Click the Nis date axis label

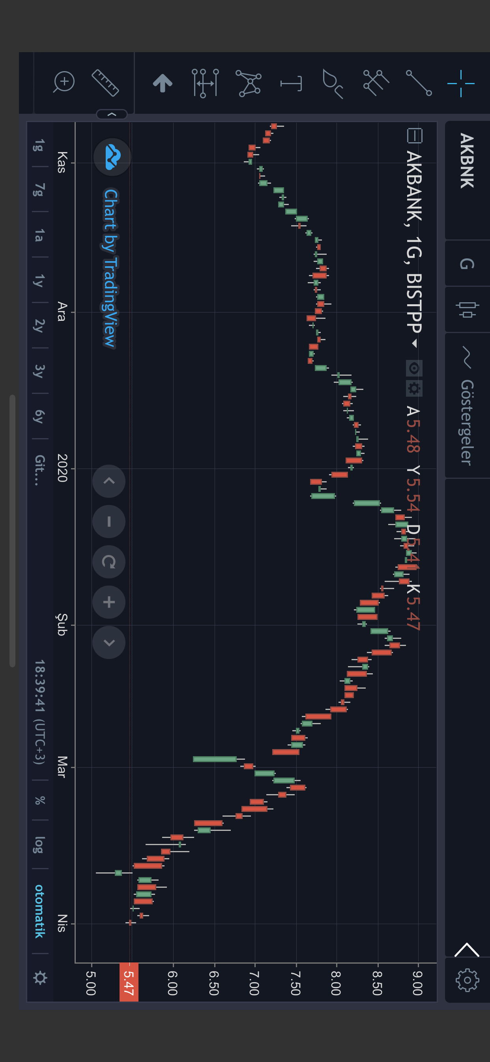(62, 923)
